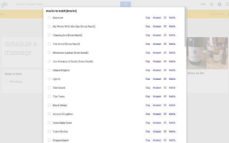Toggle the Inland Empire checkbox
229x143 pixels.
pos(49,70)
